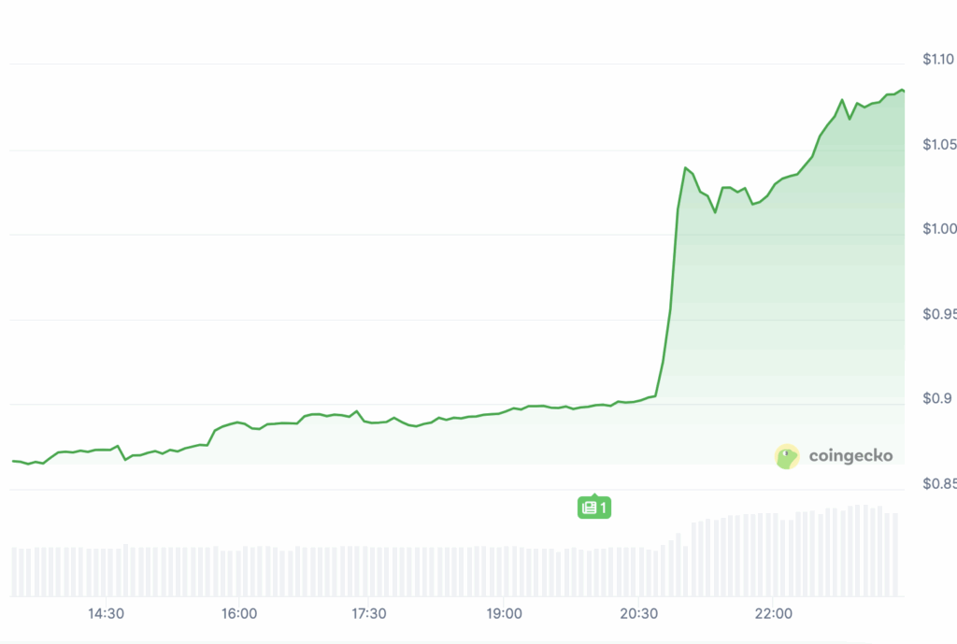Select the $1.05 price axis label
The image size is (957, 644).
938,144
